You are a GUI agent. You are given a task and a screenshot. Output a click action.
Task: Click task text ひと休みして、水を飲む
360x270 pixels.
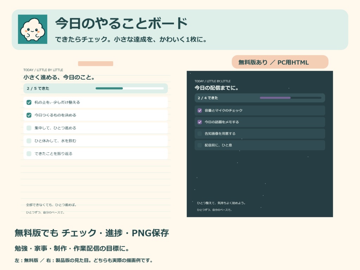(x=55, y=141)
